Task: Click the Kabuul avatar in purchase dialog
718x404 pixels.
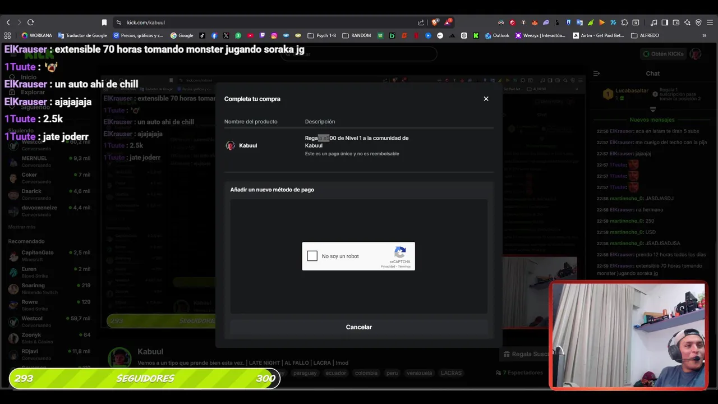Action: coord(230,145)
